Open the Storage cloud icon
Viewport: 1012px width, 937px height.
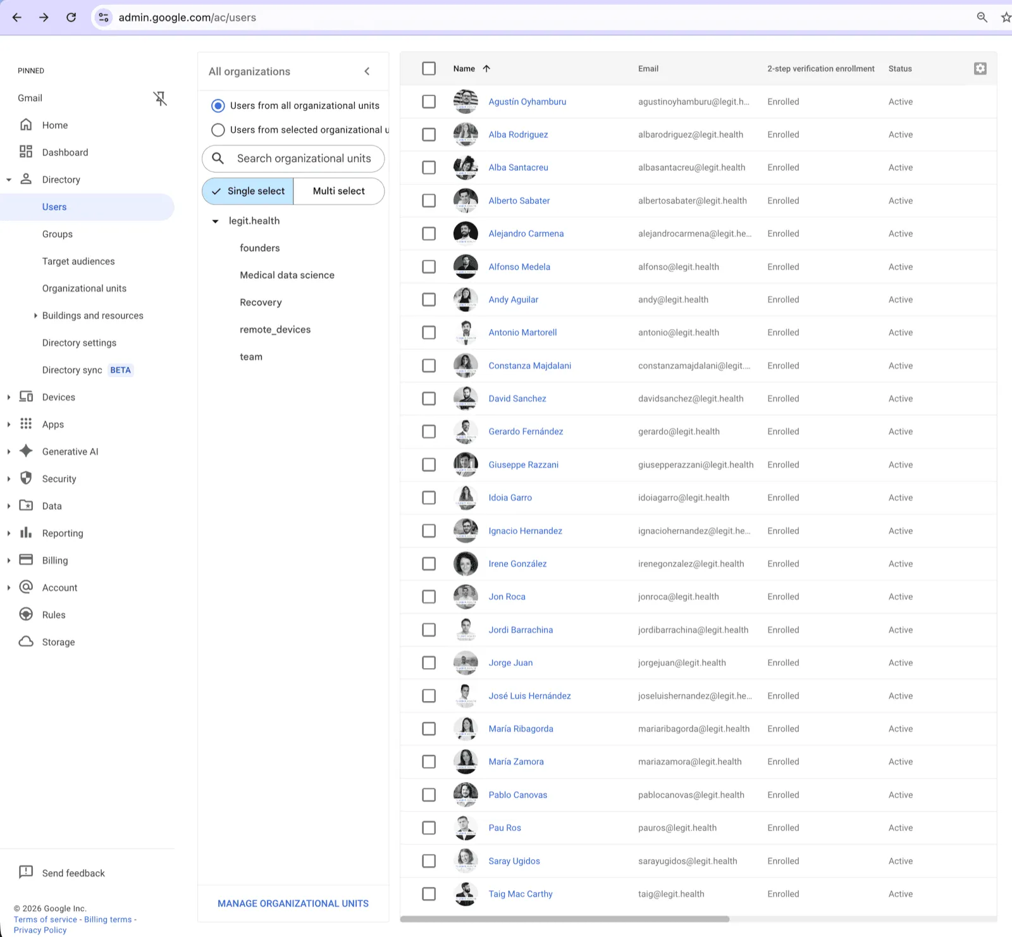(x=26, y=642)
